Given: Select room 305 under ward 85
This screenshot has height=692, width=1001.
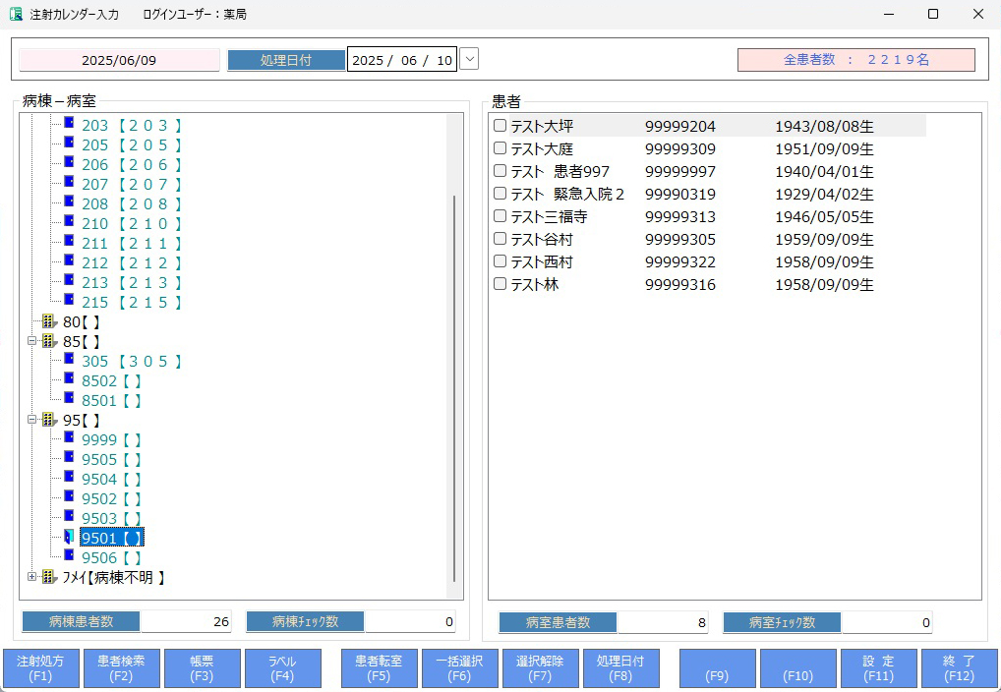Looking at the screenshot, I should (131, 361).
